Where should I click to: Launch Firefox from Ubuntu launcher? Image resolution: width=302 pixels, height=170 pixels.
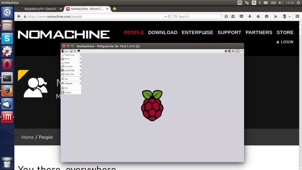(x=7, y=91)
